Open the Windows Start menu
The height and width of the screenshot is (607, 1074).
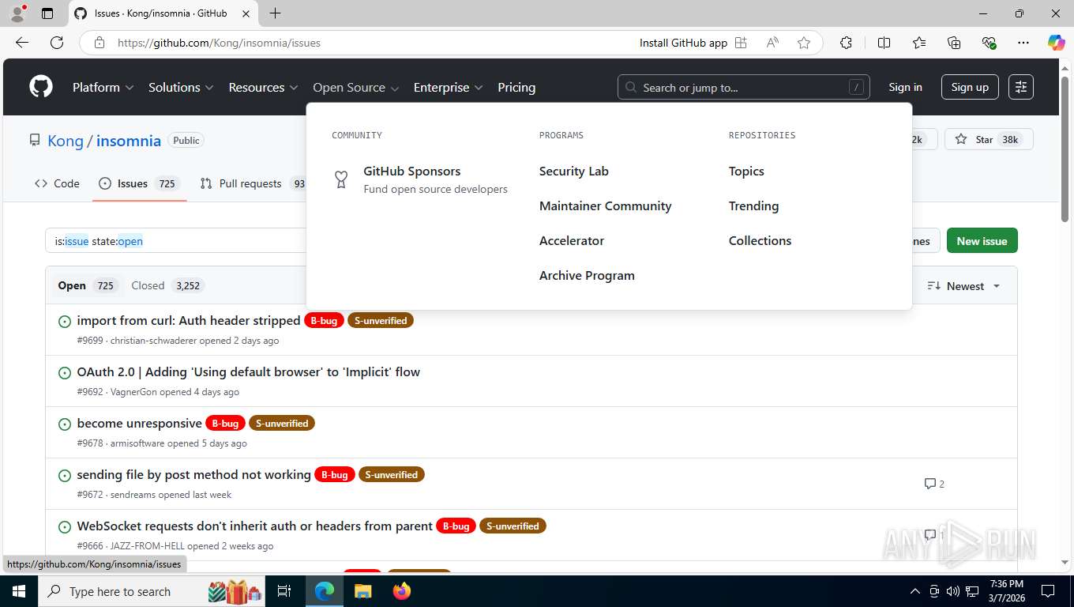pos(18,591)
